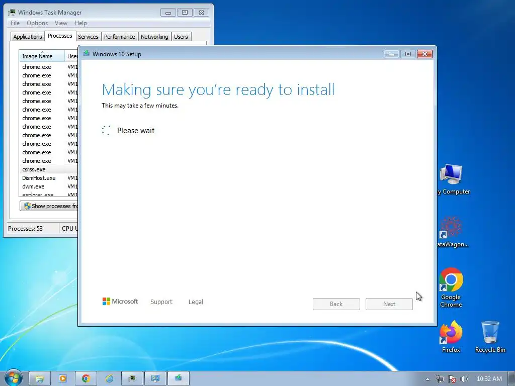Launch Windows Media Player from taskbar
Screen dimensions: 515x386
tap(63, 378)
